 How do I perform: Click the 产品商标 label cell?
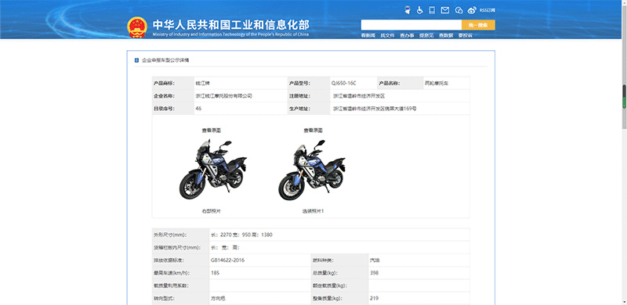click(x=173, y=84)
